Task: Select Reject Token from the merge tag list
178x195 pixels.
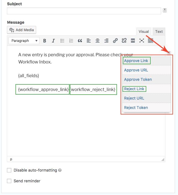Action: pyautogui.click(x=136, y=108)
